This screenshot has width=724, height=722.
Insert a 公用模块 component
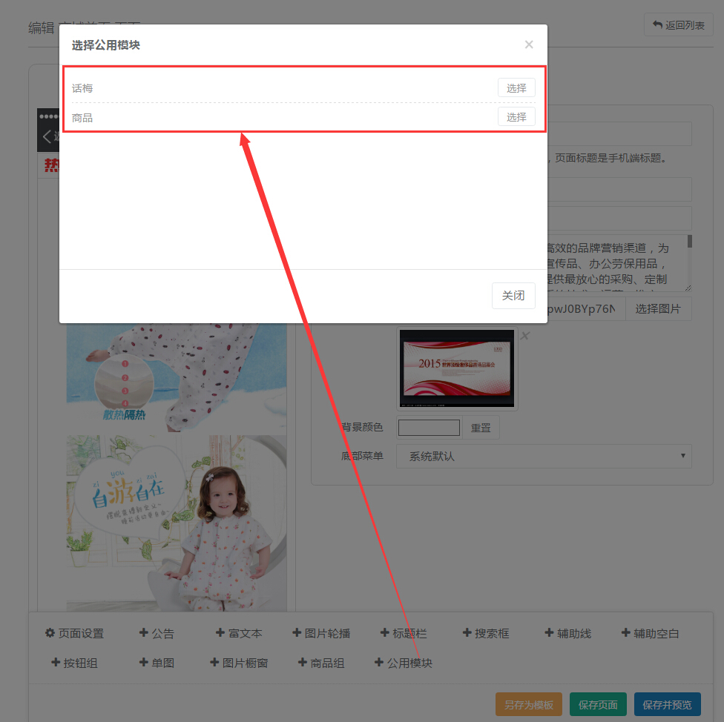404,663
